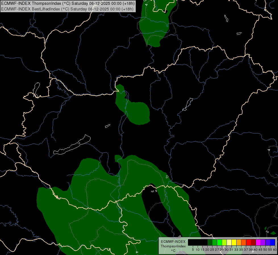The width and height of the screenshot is (278, 255).
Task: Click the '°C' unit label in legend
Action: [x=173, y=250]
